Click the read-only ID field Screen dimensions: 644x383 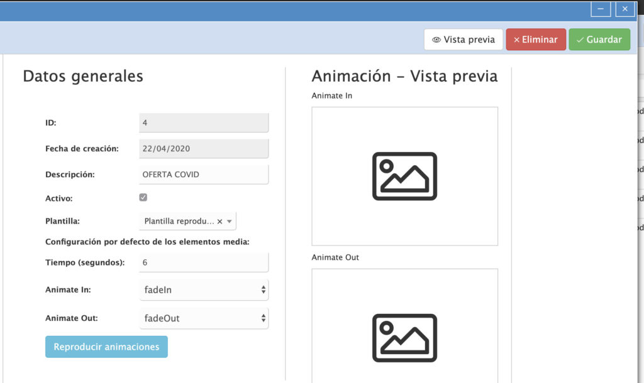[x=203, y=123]
